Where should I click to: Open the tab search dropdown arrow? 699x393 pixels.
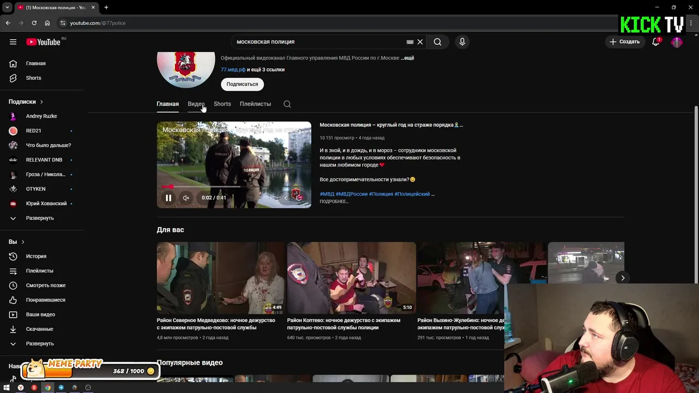pyautogui.click(x=7, y=8)
